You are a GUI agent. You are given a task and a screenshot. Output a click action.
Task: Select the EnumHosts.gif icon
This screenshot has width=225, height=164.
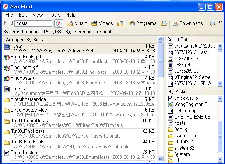(x=7, y=57)
